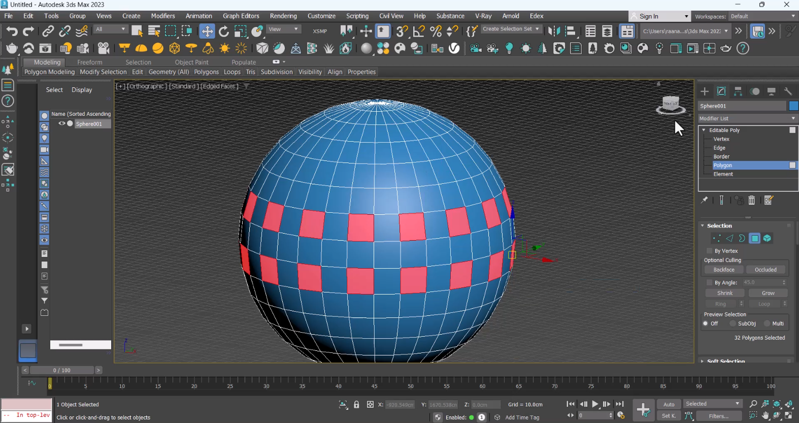Click the Mirror tool icon
Viewport: 799px width, 423px height.
[554, 31]
